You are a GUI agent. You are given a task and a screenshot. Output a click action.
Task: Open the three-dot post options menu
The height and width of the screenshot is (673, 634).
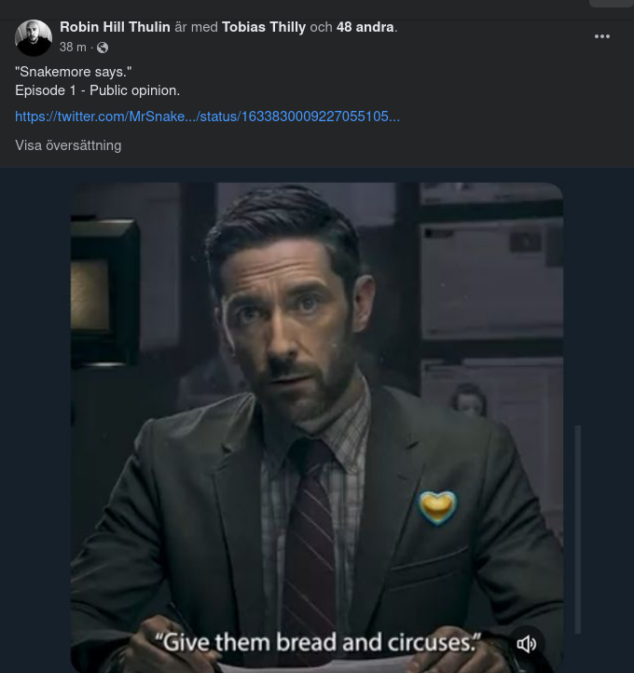pyautogui.click(x=602, y=36)
